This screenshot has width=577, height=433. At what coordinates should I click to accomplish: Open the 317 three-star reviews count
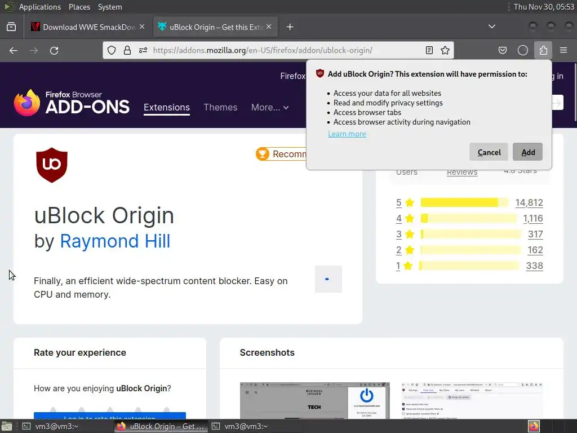click(535, 234)
